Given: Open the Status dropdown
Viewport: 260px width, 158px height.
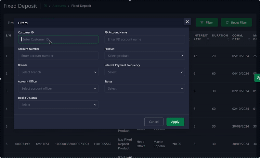Looking at the screenshot, I should pyautogui.click(x=145, y=88).
